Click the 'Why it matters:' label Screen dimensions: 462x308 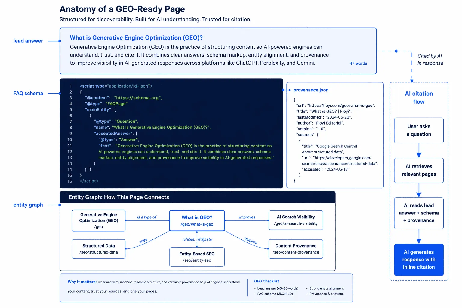pos(82,282)
